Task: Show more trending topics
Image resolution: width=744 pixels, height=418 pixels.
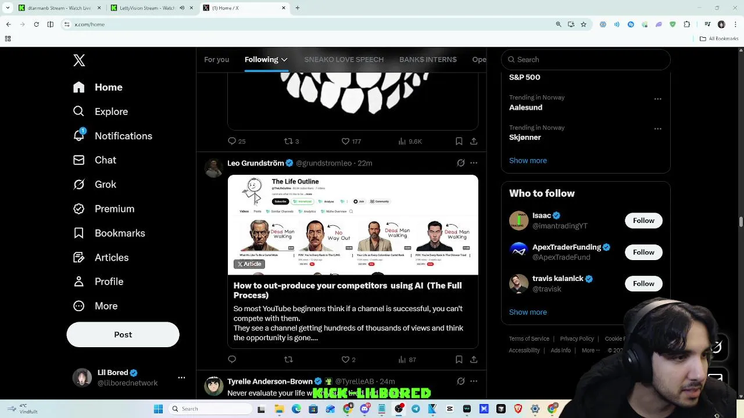Action: (528, 161)
